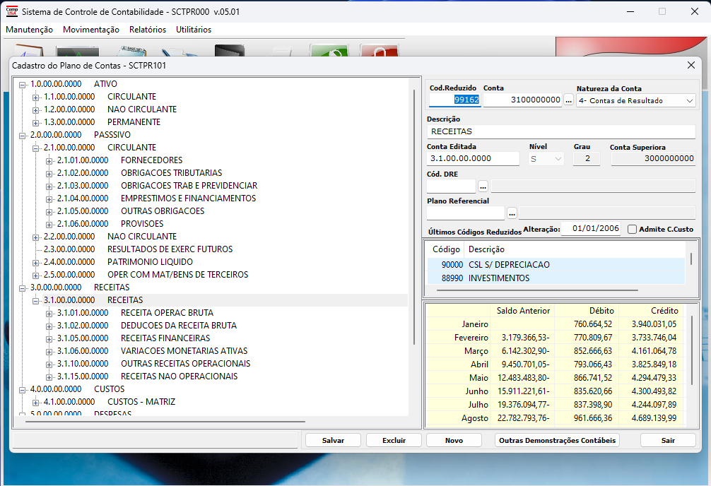Screen dimensions: 711x486
Task: Collapse the 2.1.00.00.0000 CIRCULANTE node
Action: coord(36,148)
